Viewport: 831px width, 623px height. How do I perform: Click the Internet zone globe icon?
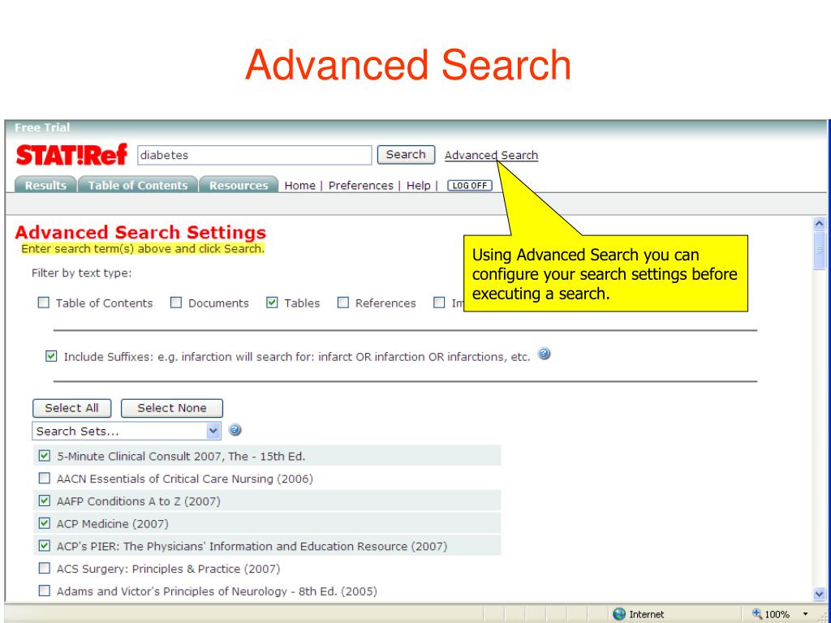pos(619,614)
